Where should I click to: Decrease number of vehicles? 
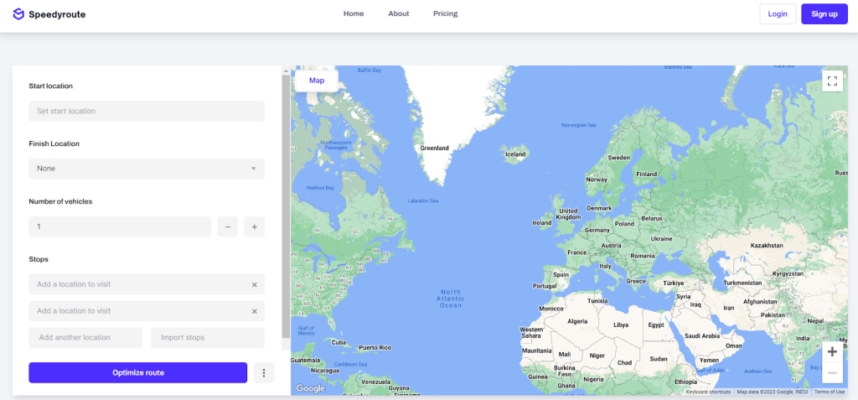[228, 226]
